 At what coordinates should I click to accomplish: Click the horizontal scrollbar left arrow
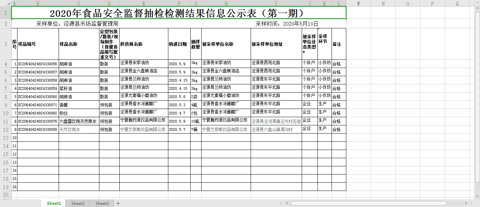(x=286, y=203)
